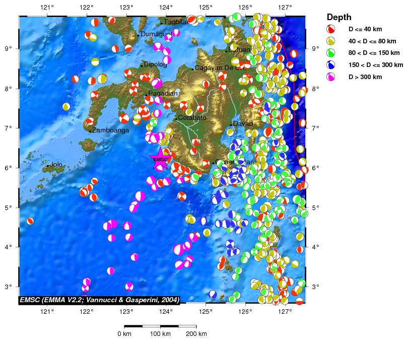Select the "200 km" scale bar label

196,334
